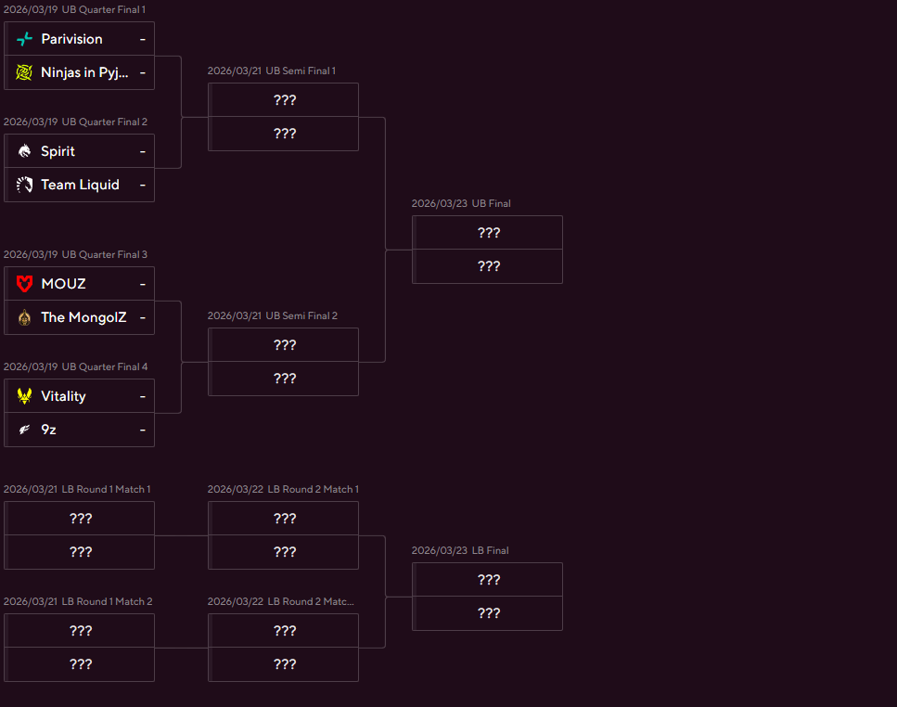The image size is (897, 707).
Task: Click bottom ??? slot in UB Semi Final 1
Action: pyautogui.click(x=283, y=134)
